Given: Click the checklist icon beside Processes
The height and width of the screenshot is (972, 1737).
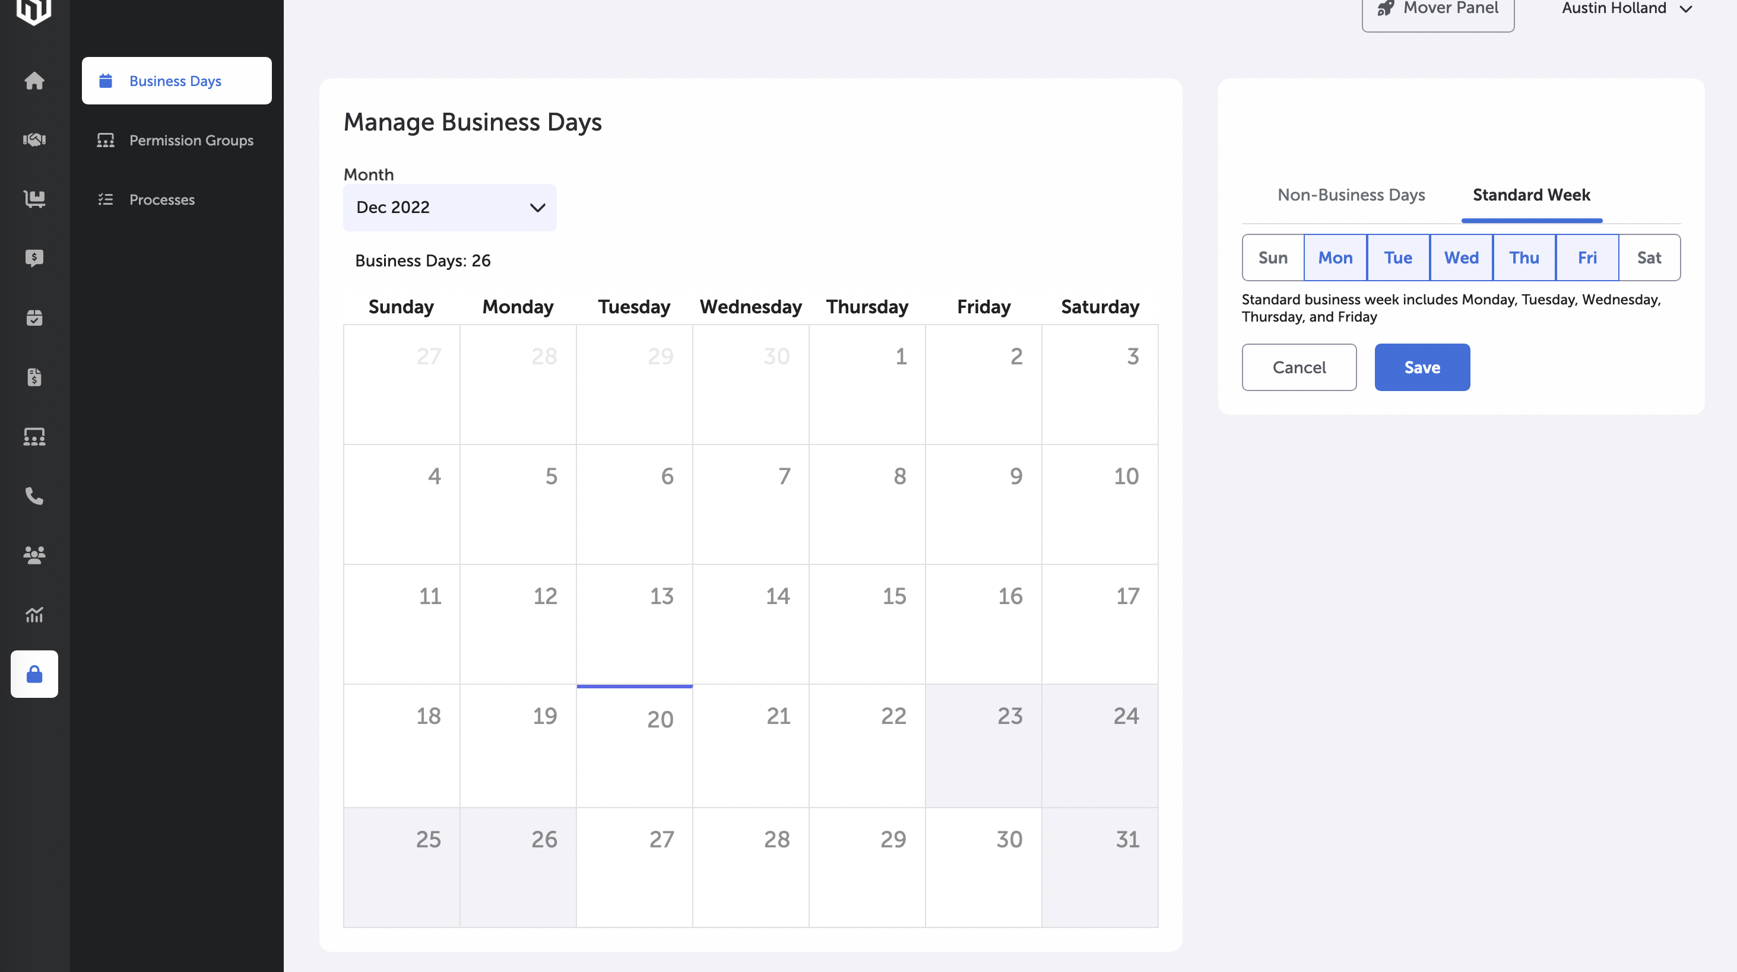Looking at the screenshot, I should coord(106,199).
